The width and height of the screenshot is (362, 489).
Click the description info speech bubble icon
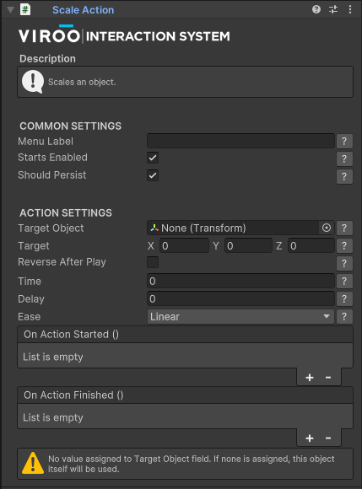33,82
